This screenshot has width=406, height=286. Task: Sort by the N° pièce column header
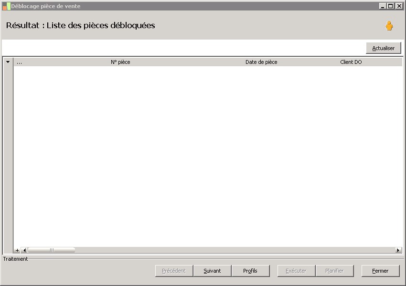click(x=120, y=62)
